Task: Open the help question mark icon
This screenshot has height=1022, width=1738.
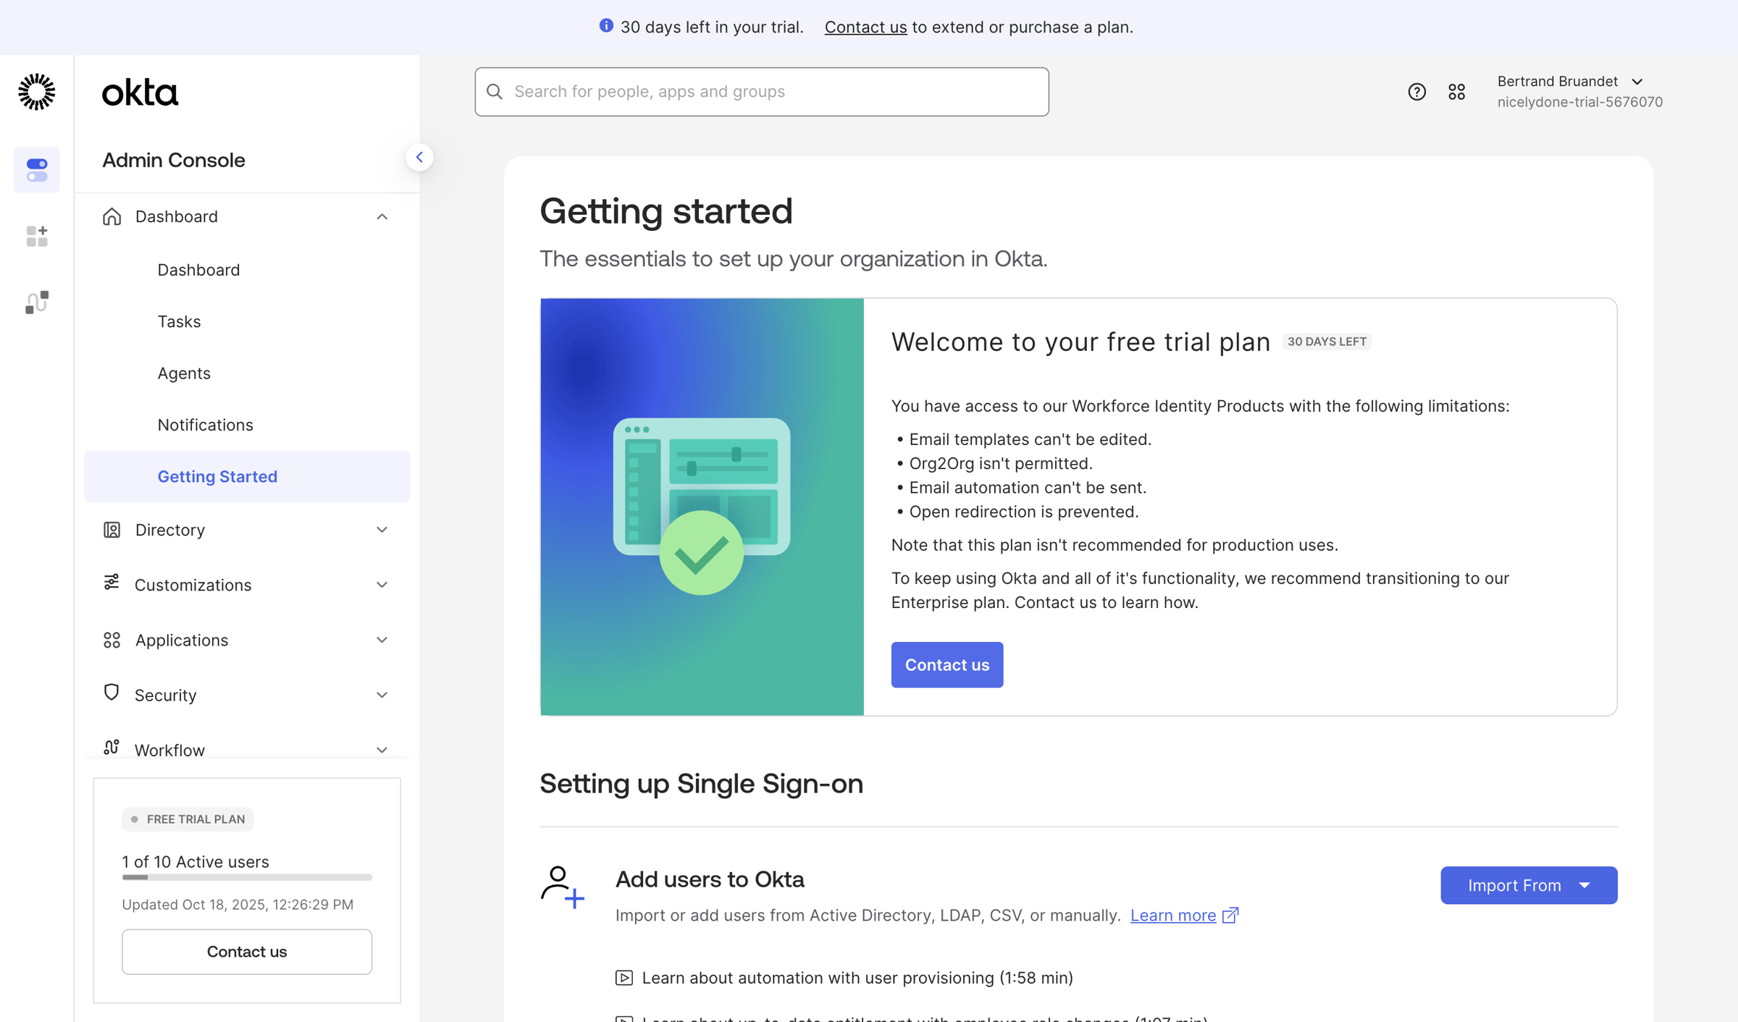Action: [x=1416, y=92]
